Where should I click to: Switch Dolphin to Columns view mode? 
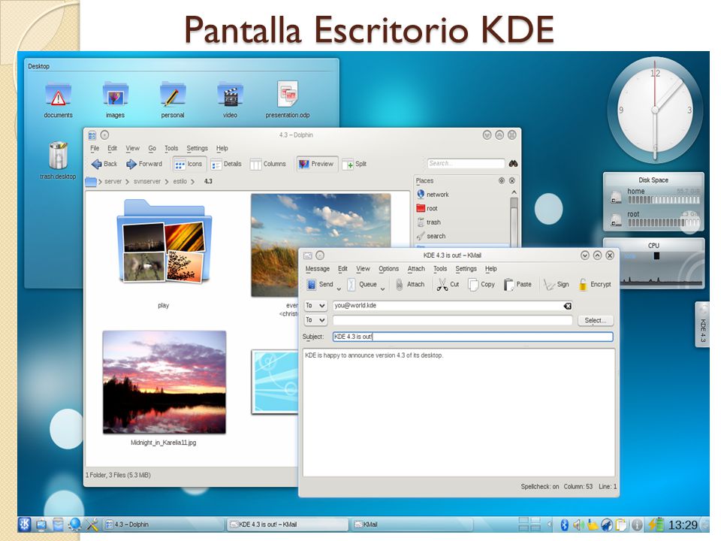(x=267, y=164)
